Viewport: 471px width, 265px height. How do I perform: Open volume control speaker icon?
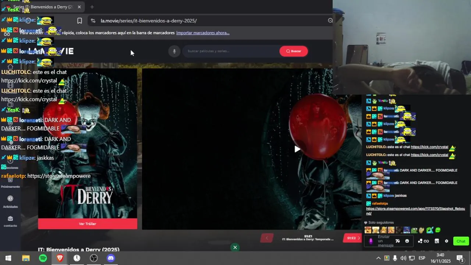(403, 258)
